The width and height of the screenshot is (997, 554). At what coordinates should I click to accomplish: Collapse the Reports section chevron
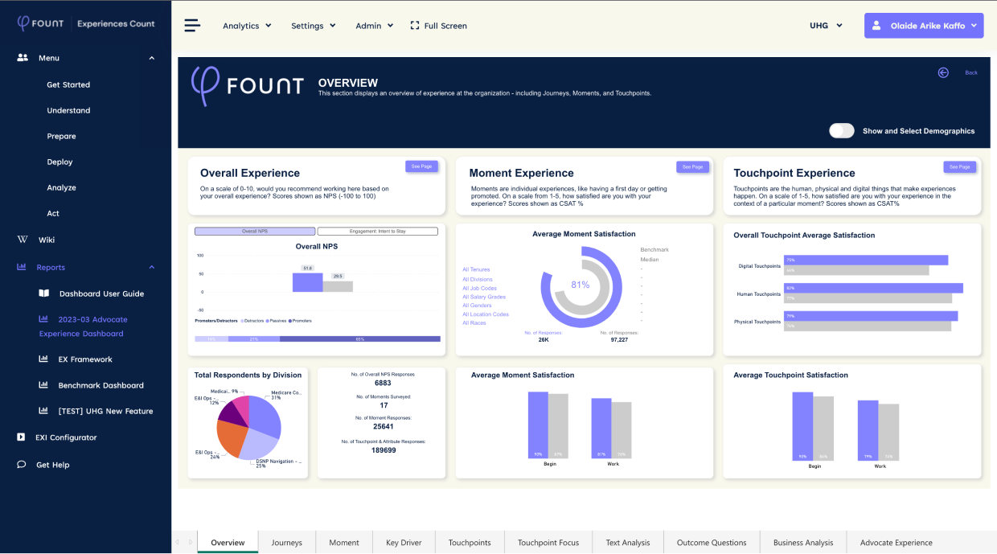pyautogui.click(x=152, y=267)
